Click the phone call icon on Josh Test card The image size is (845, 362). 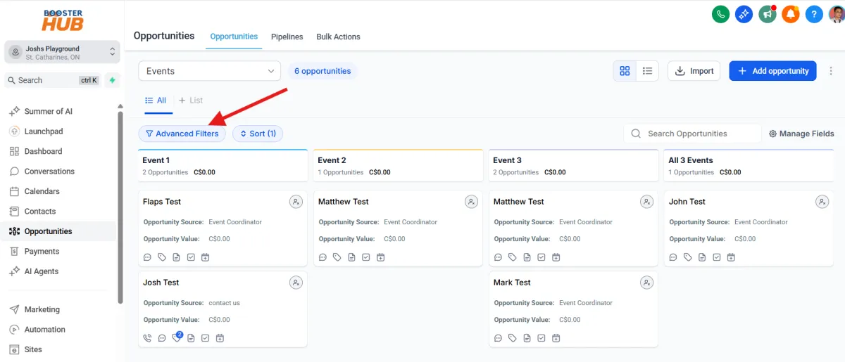(x=147, y=338)
